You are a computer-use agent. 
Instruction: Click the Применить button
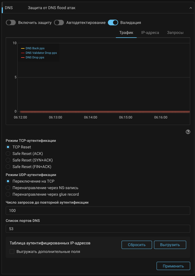pyautogui.click(x=173, y=266)
